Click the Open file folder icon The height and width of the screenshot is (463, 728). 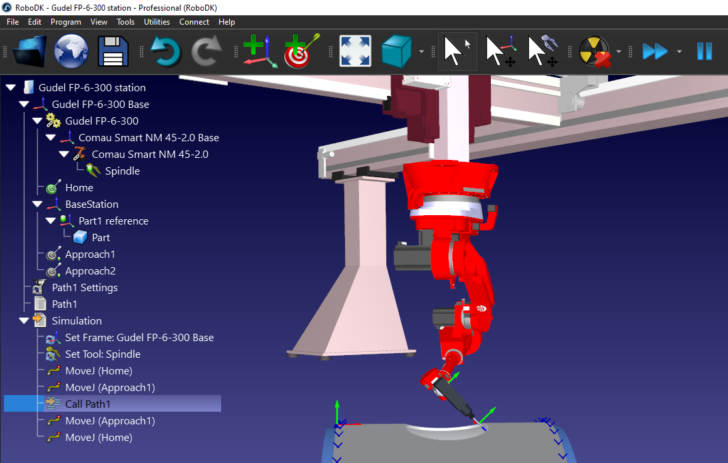click(31, 51)
